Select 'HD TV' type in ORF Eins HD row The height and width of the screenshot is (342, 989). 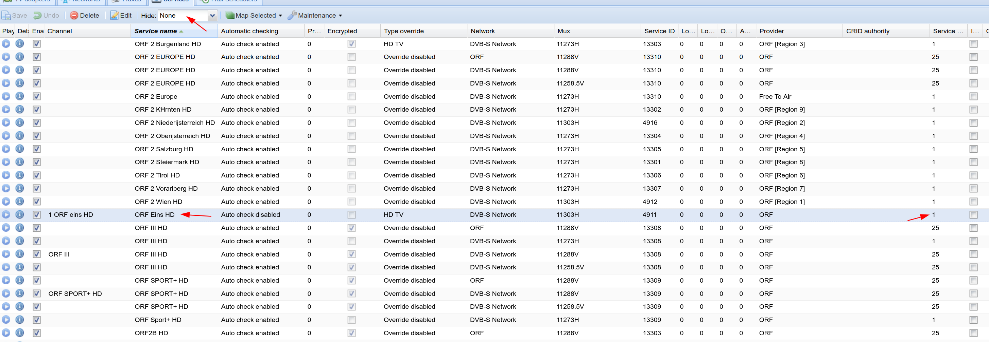pos(393,215)
